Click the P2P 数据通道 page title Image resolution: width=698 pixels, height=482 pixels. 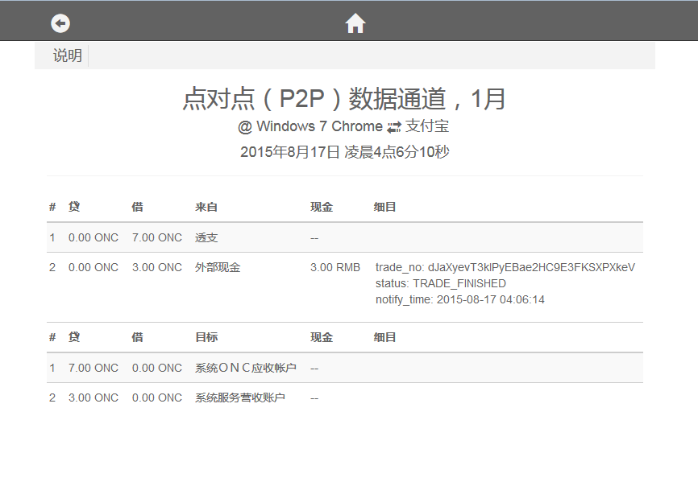[344, 98]
